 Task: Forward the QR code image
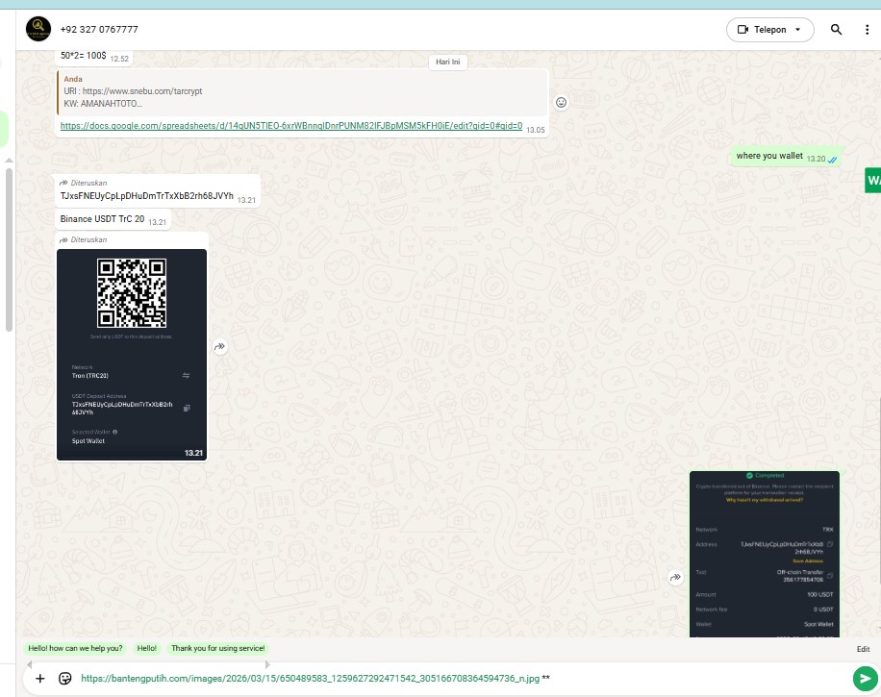point(220,347)
